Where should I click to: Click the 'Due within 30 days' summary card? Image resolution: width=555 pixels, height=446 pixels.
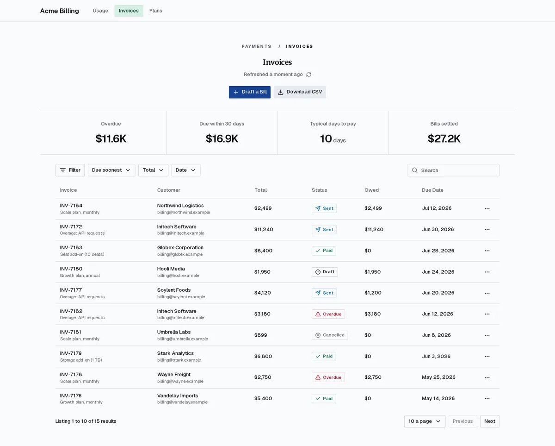point(222,133)
